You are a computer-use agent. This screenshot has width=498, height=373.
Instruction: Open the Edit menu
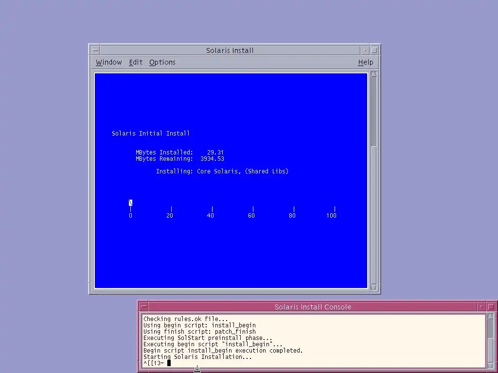[136, 62]
